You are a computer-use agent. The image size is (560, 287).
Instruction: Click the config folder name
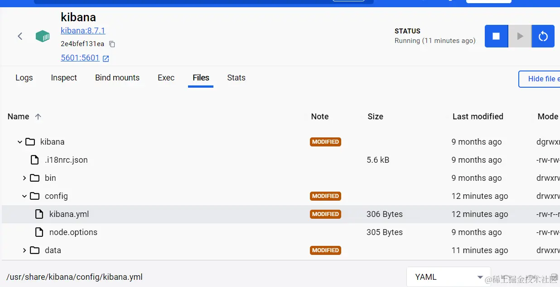coord(56,196)
